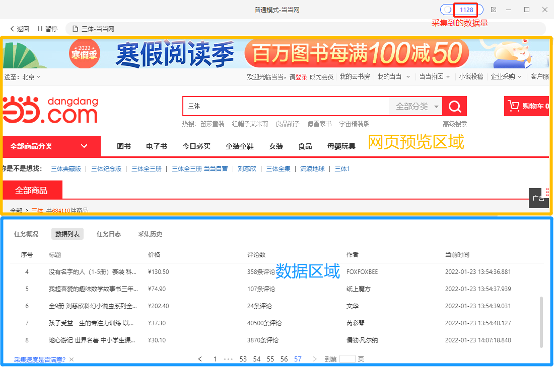Select current page 57 in pagination
This screenshot has height=369, width=554.
[x=298, y=359]
